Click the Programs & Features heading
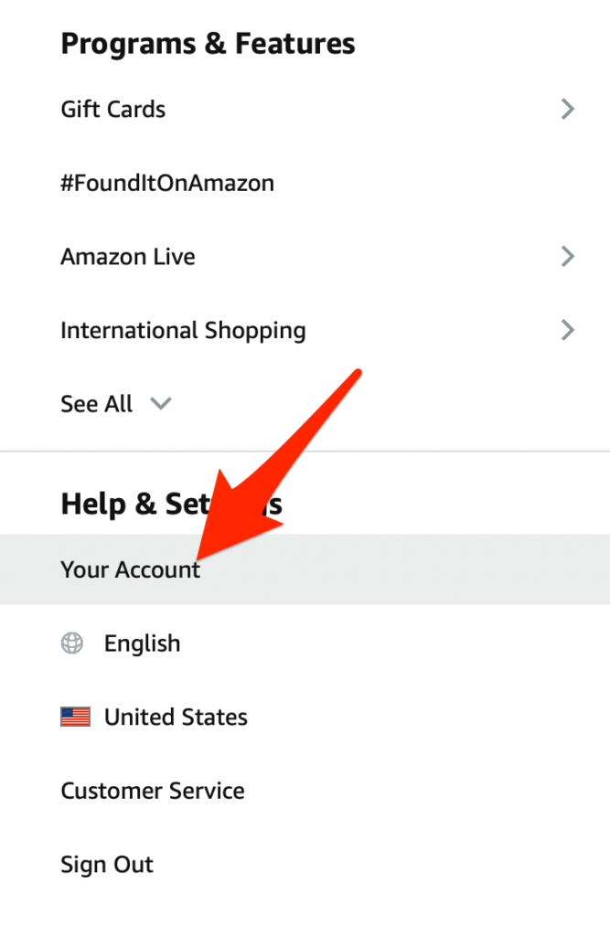610x936 pixels. 208,43
